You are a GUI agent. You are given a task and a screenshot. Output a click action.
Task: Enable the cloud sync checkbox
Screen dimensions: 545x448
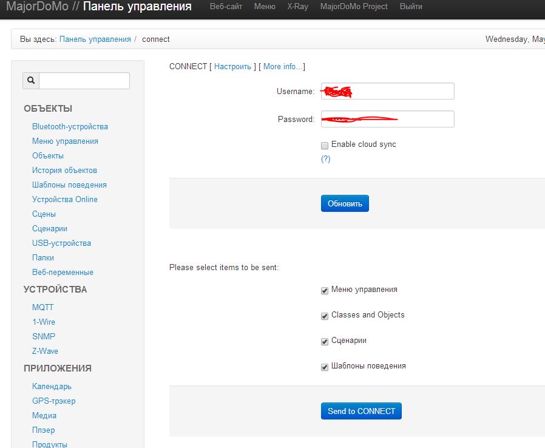325,146
